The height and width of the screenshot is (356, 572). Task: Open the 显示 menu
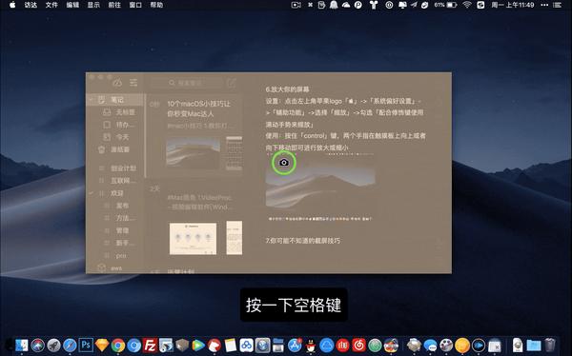coord(93,5)
